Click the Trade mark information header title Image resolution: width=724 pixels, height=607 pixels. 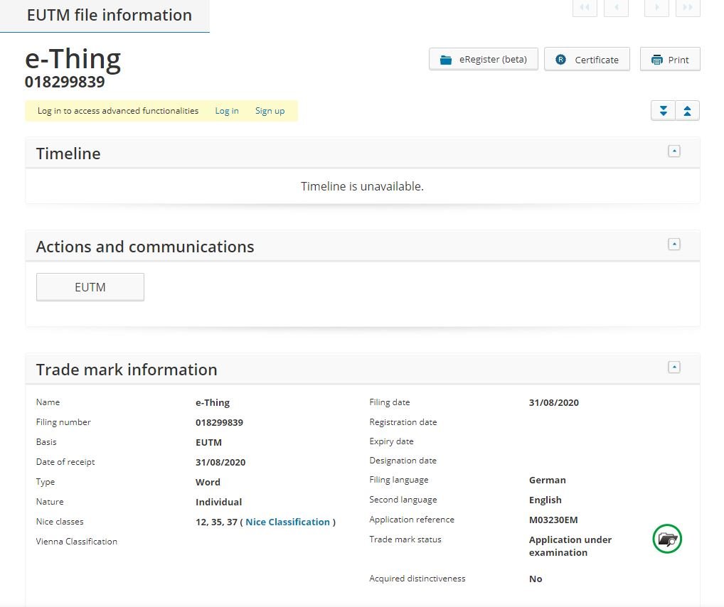click(127, 370)
